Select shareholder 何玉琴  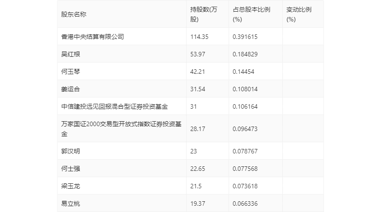(70, 72)
